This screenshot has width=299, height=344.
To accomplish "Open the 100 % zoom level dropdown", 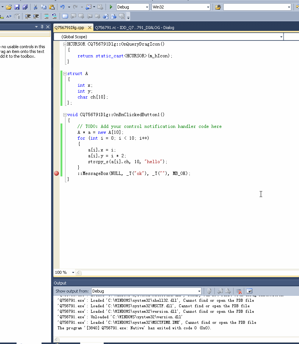I will point(73,272).
